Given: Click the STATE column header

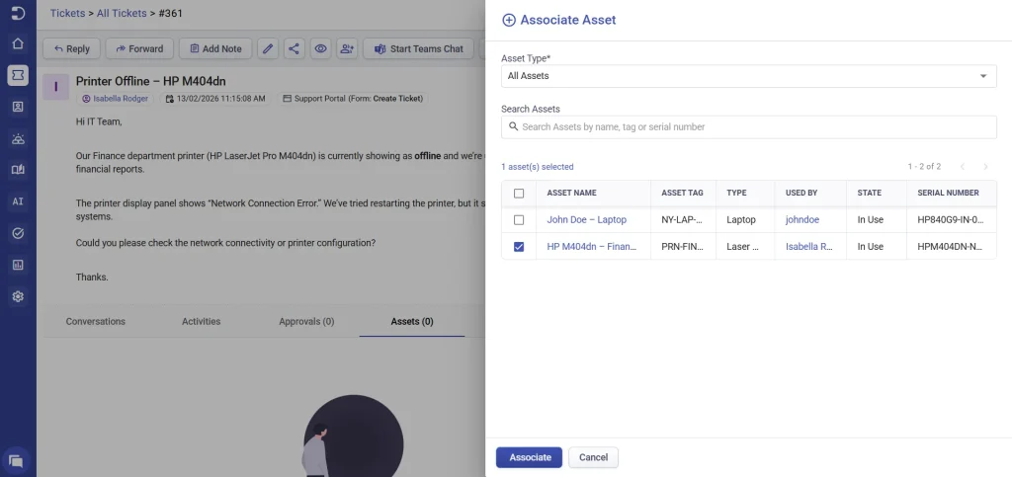Looking at the screenshot, I should click(x=870, y=193).
